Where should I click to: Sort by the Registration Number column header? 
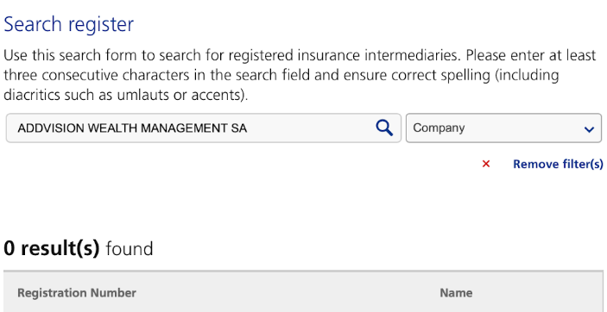[x=77, y=293]
